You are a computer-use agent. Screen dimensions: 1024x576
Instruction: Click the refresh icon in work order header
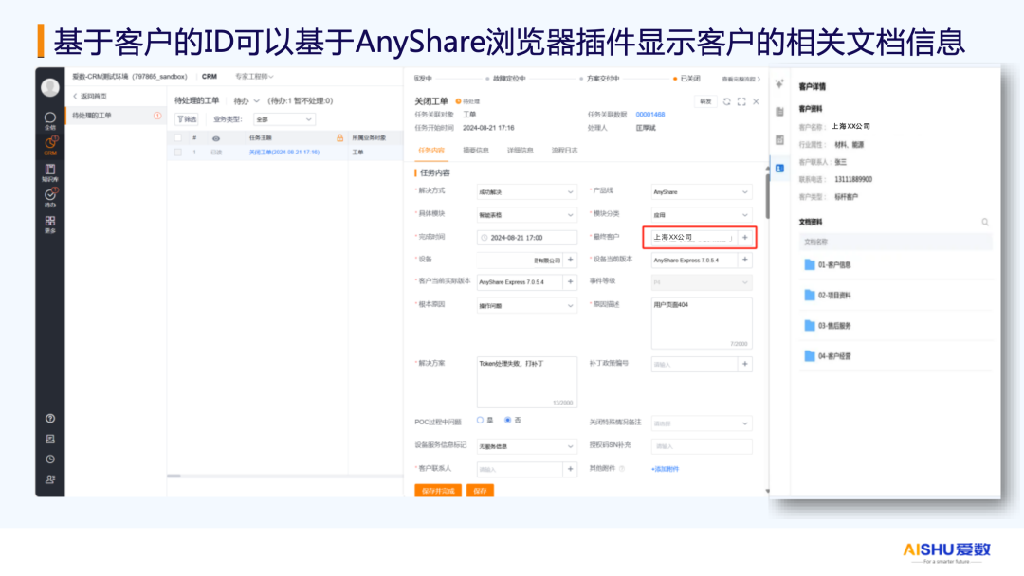point(727,101)
